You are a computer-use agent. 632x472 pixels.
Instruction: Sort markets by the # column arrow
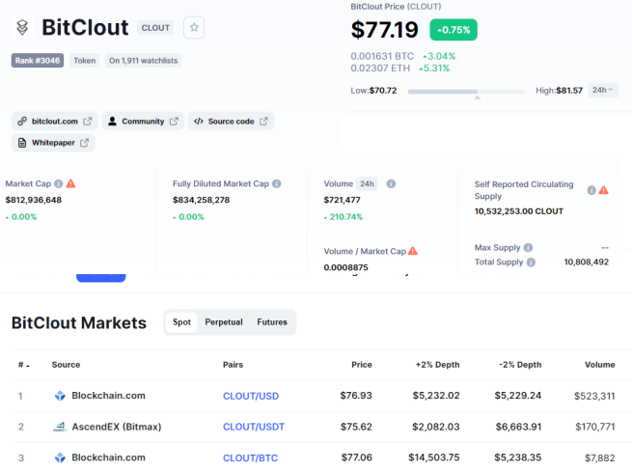(24, 365)
